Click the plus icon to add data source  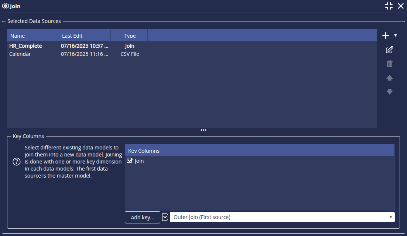[x=386, y=36]
